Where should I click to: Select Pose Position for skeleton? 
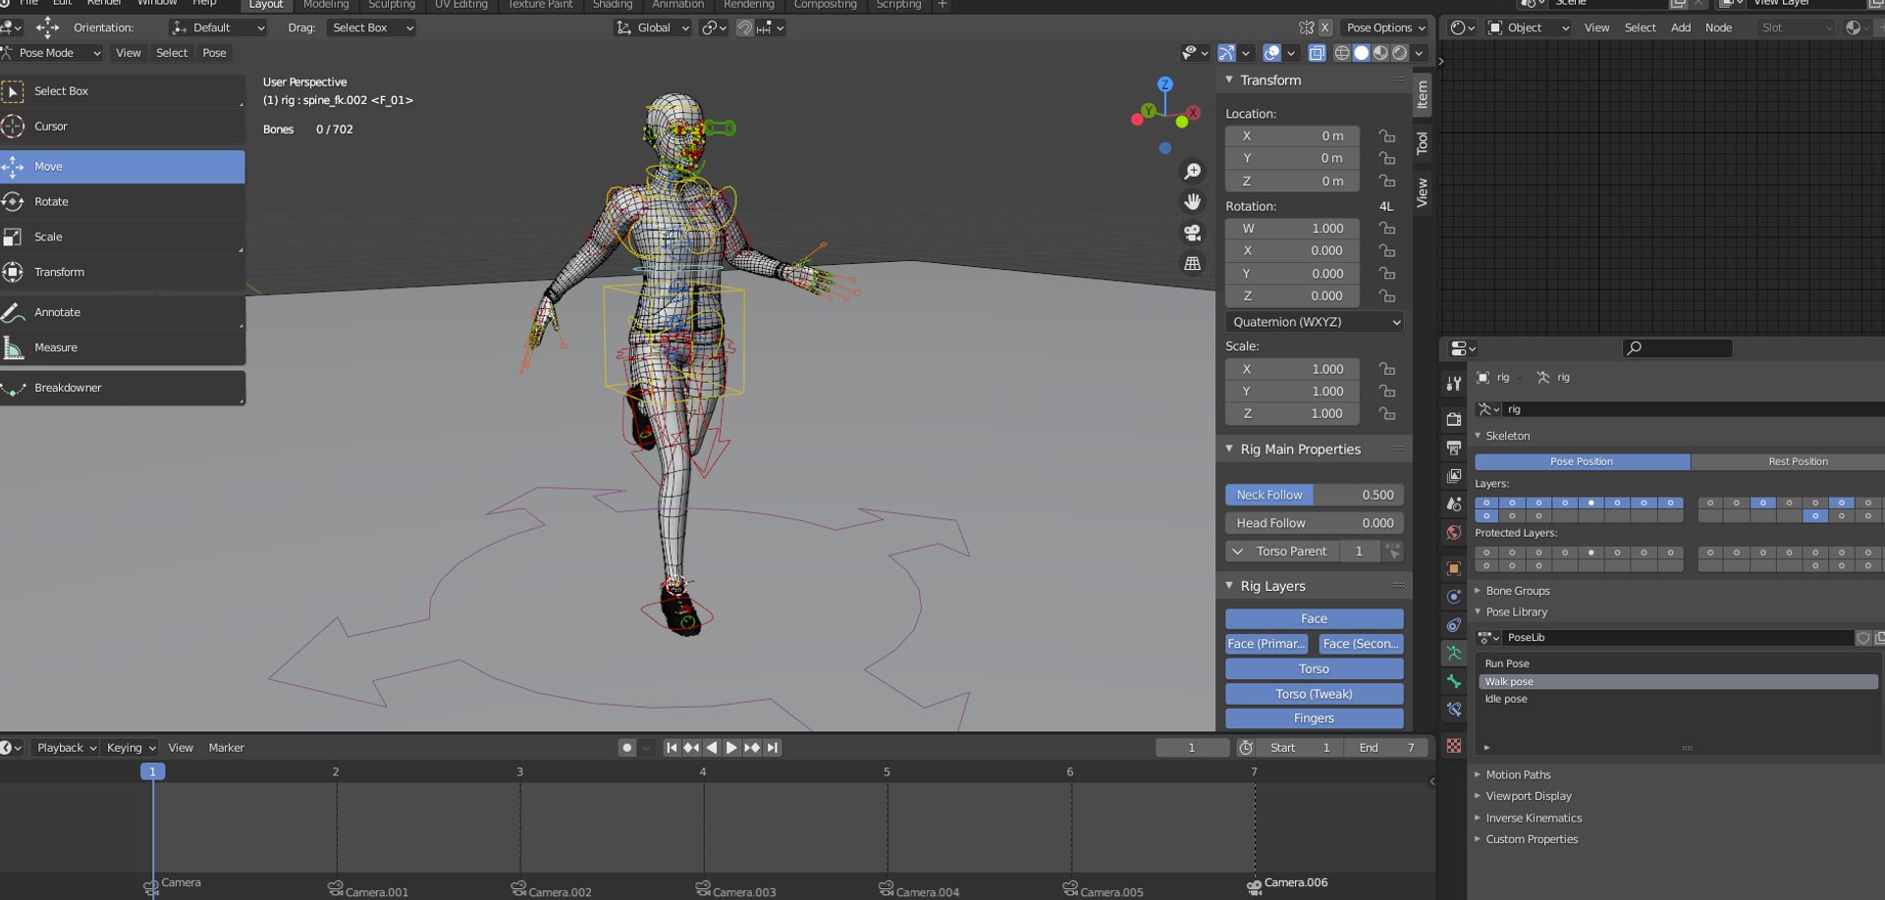1582,461
